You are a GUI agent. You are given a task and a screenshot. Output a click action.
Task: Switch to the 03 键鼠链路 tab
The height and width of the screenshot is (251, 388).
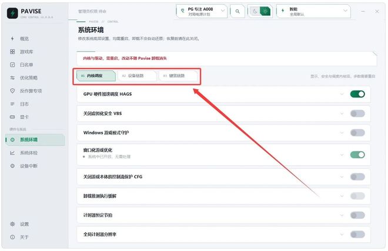pyautogui.click(x=178, y=76)
